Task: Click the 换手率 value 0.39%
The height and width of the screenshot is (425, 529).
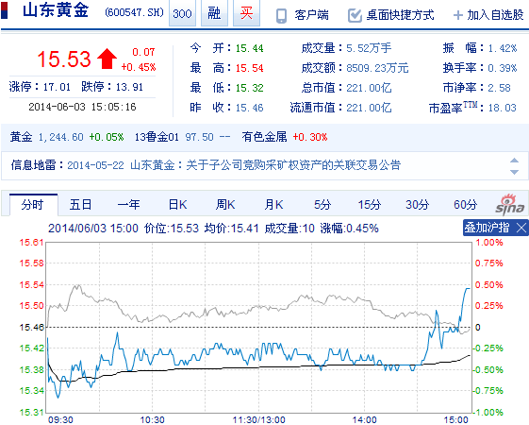Action: click(503, 68)
